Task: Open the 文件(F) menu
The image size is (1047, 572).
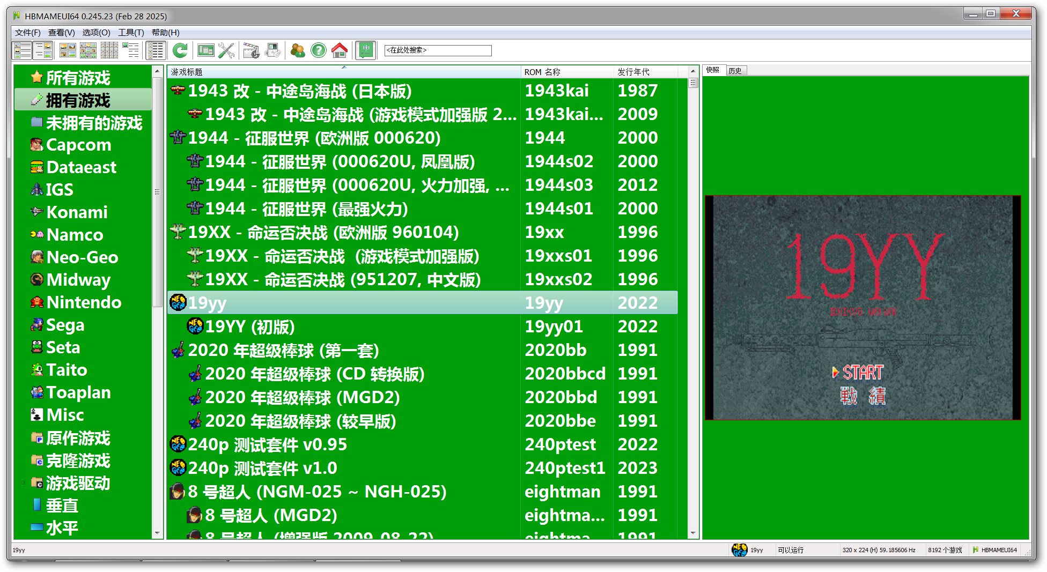Action: click(x=28, y=33)
